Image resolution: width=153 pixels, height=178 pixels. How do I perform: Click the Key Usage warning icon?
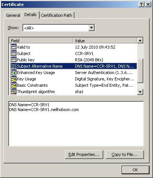click(13, 79)
